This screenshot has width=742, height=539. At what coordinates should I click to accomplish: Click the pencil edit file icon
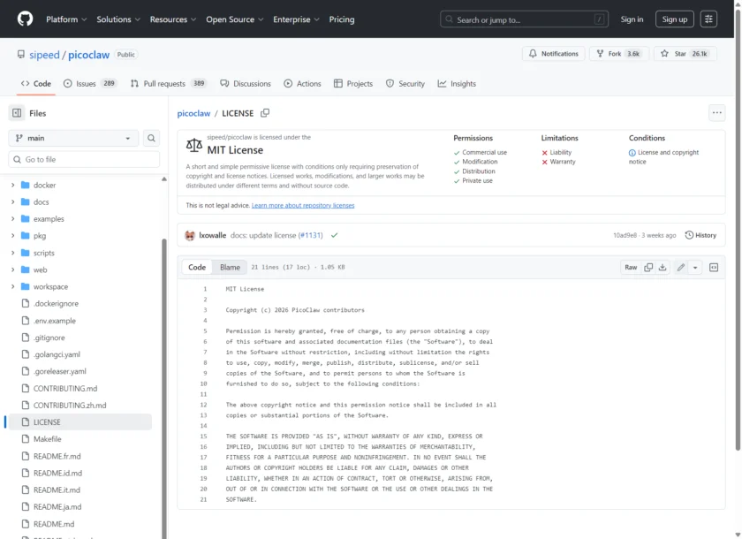[x=680, y=267]
